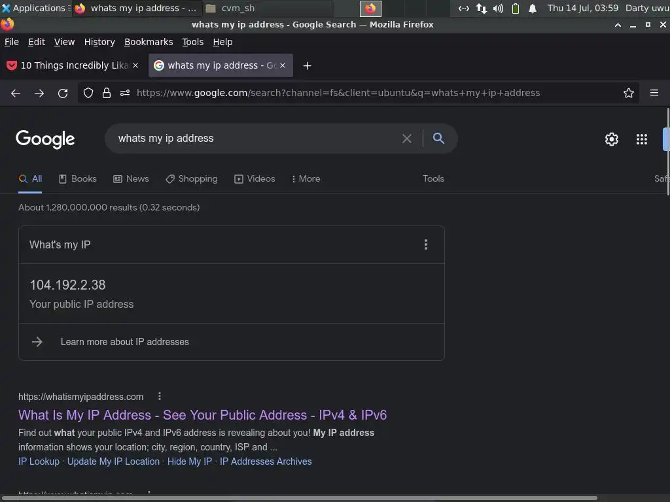
Task: Open the Update My IP Location sitelink
Action: (x=113, y=461)
